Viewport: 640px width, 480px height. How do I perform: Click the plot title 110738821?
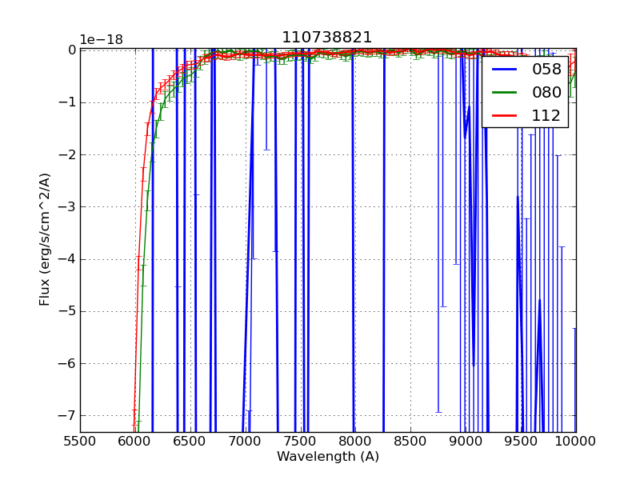(x=326, y=38)
